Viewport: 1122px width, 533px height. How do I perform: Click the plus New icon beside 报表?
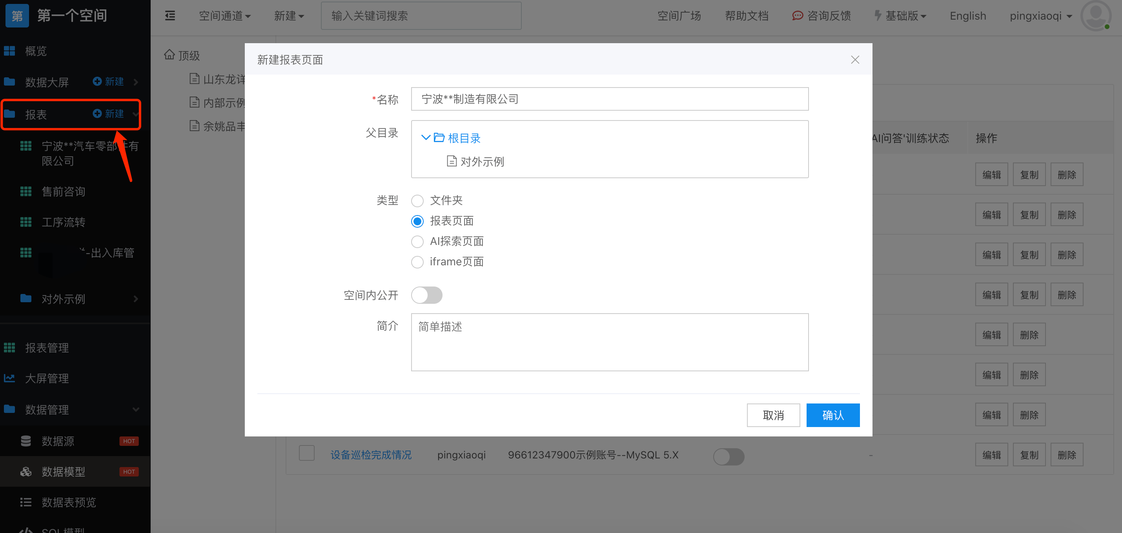tap(97, 114)
